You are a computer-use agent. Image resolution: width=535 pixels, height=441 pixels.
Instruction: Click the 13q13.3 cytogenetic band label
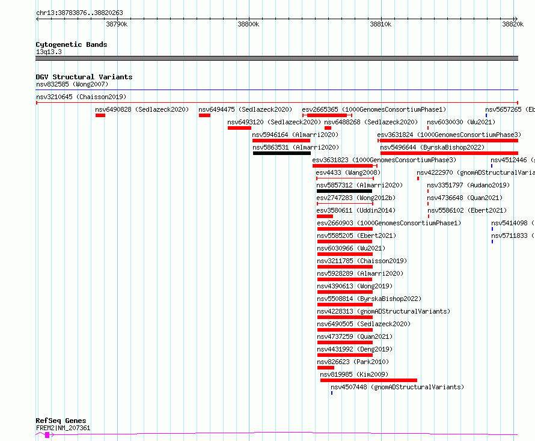(49, 52)
